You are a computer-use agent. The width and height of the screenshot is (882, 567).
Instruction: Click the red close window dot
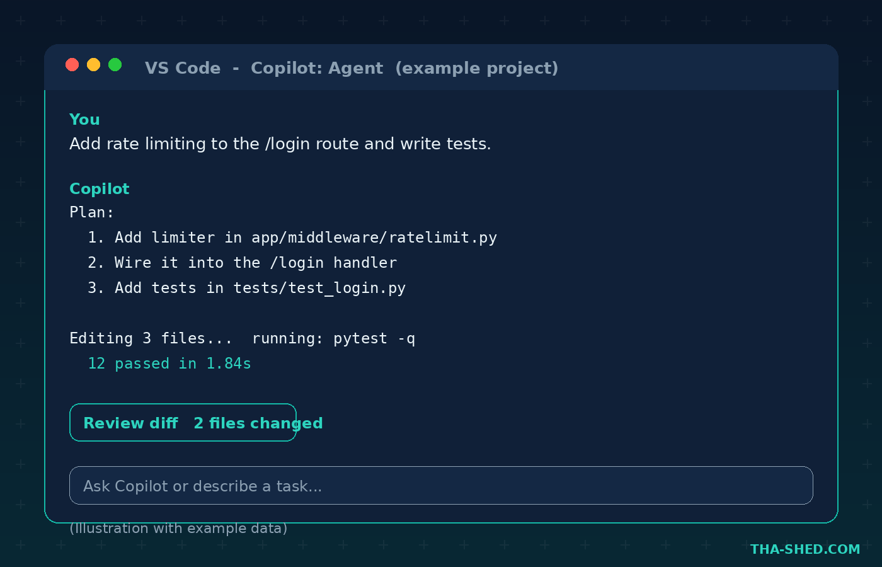(72, 65)
